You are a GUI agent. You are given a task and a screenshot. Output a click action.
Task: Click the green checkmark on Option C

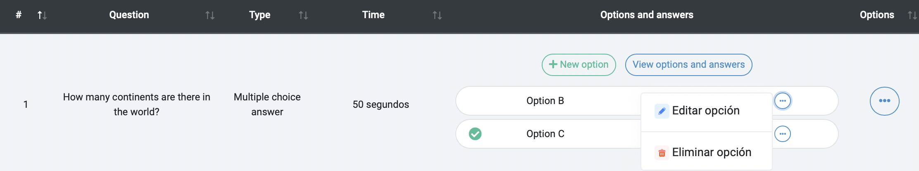475,134
